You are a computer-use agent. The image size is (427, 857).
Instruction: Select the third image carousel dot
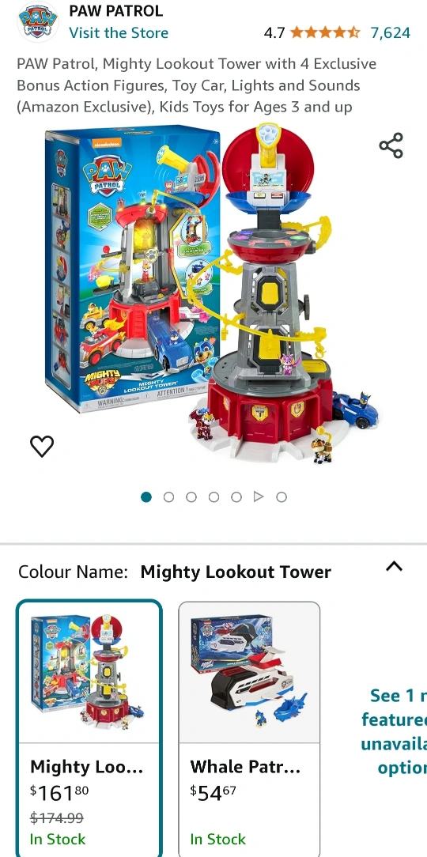(191, 496)
